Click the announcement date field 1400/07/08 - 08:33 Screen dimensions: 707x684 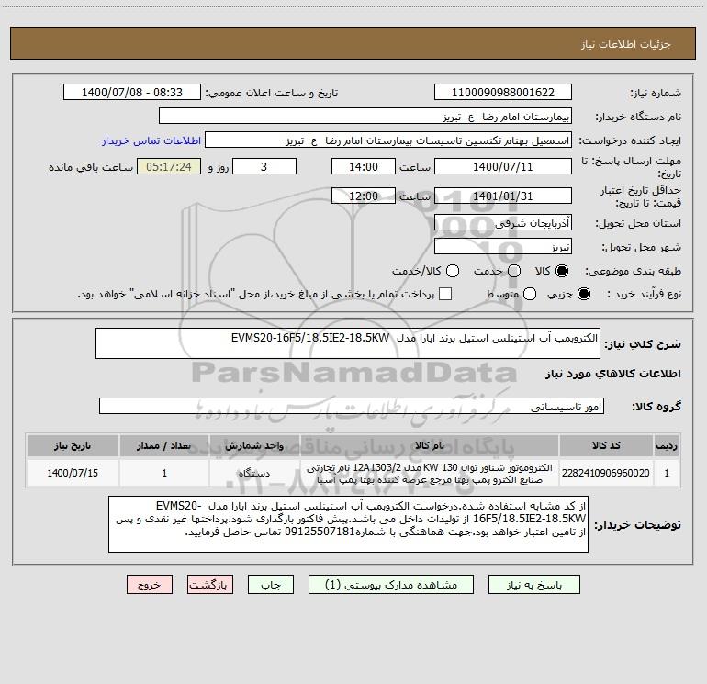click(132, 92)
